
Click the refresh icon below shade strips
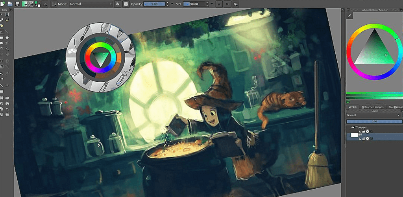coord(348,101)
